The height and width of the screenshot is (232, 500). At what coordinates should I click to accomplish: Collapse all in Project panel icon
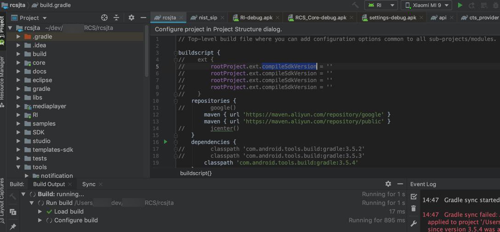point(117,18)
